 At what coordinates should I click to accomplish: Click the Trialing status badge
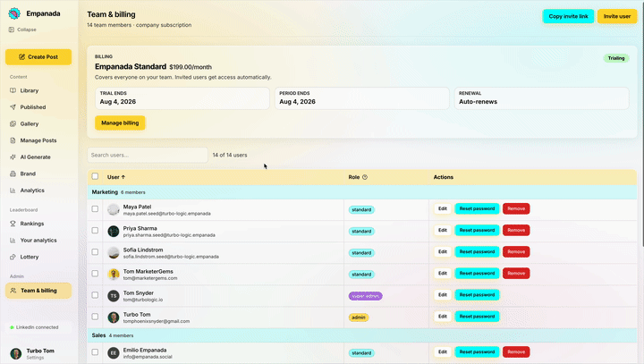point(616,58)
